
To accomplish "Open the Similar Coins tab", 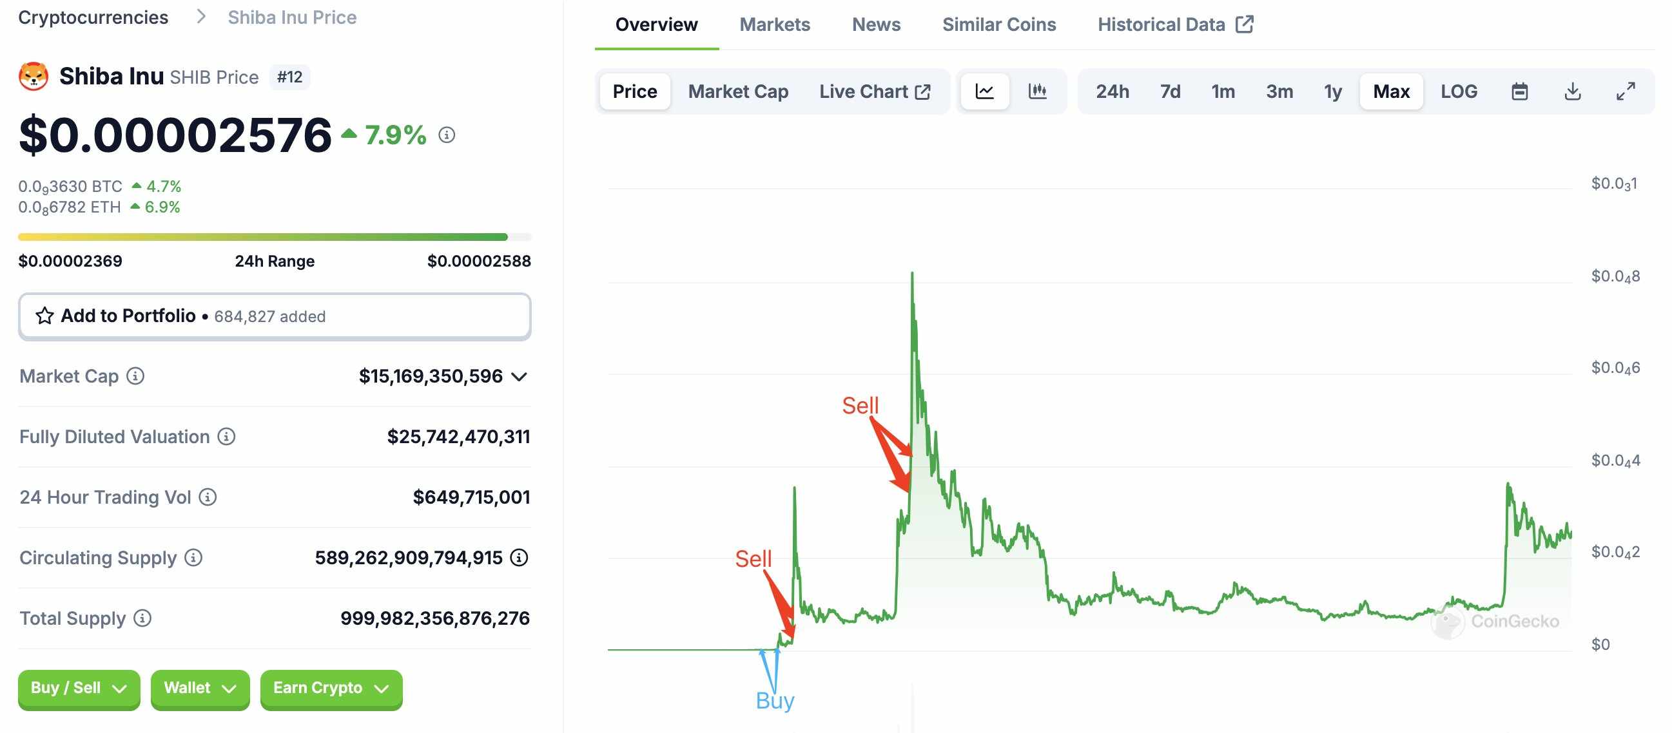I will click(998, 24).
